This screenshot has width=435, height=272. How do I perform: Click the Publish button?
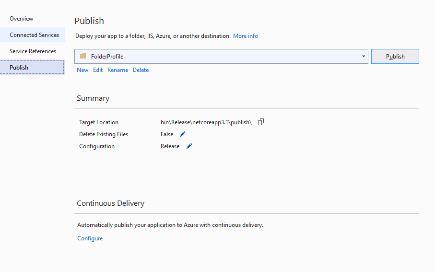click(395, 56)
